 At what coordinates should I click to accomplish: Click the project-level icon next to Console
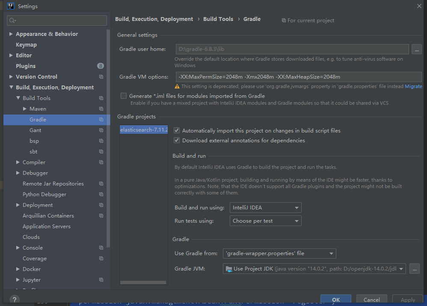click(x=101, y=248)
